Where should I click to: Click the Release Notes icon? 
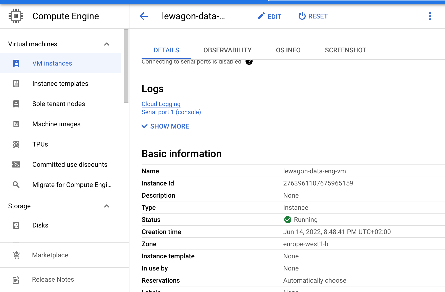point(16,280)
